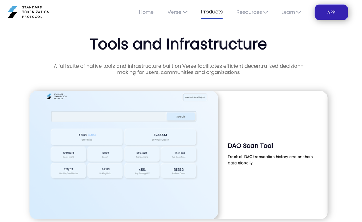Click the Epoch 10859 tile
The image size is (362, 222).
tap(105, 154)
